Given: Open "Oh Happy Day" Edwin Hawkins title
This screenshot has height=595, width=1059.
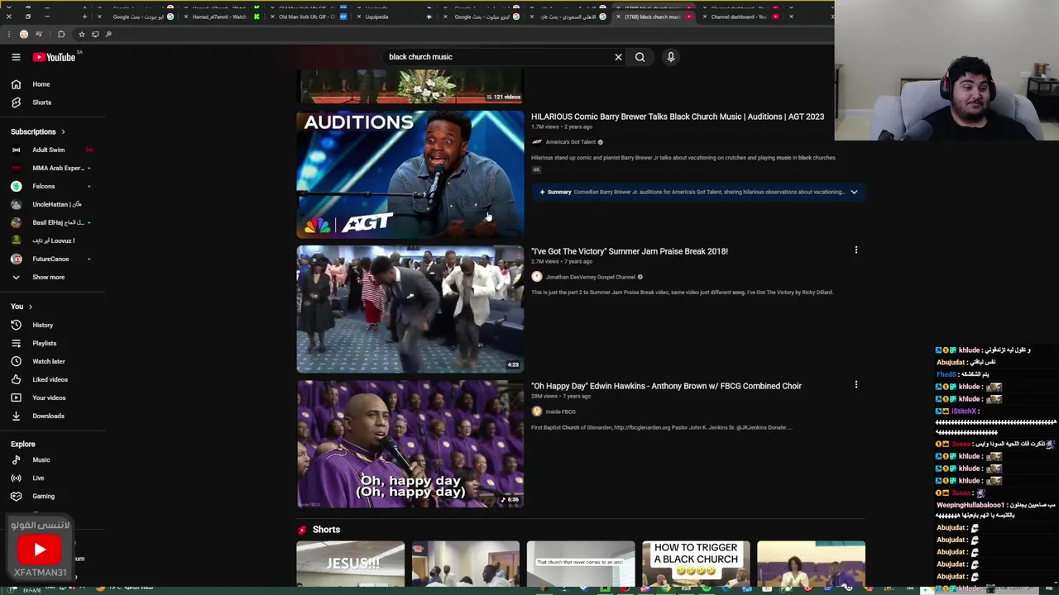Looking at the screenshot, I should click(666, 386).
